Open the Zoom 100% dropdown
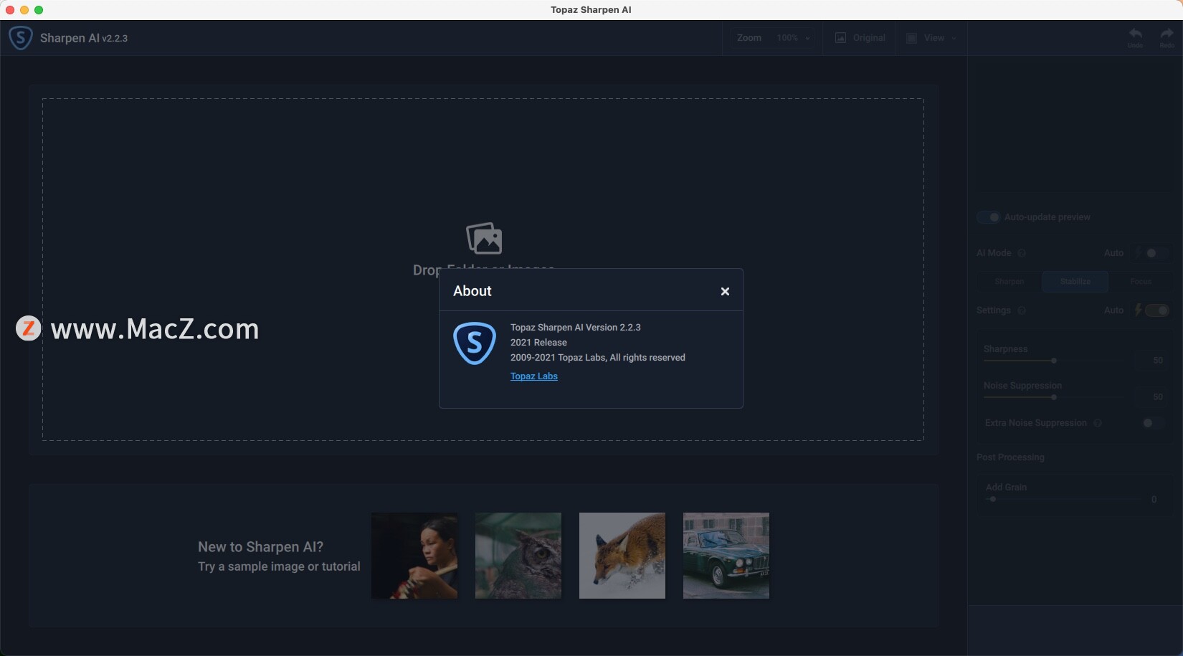 (794, 38)
